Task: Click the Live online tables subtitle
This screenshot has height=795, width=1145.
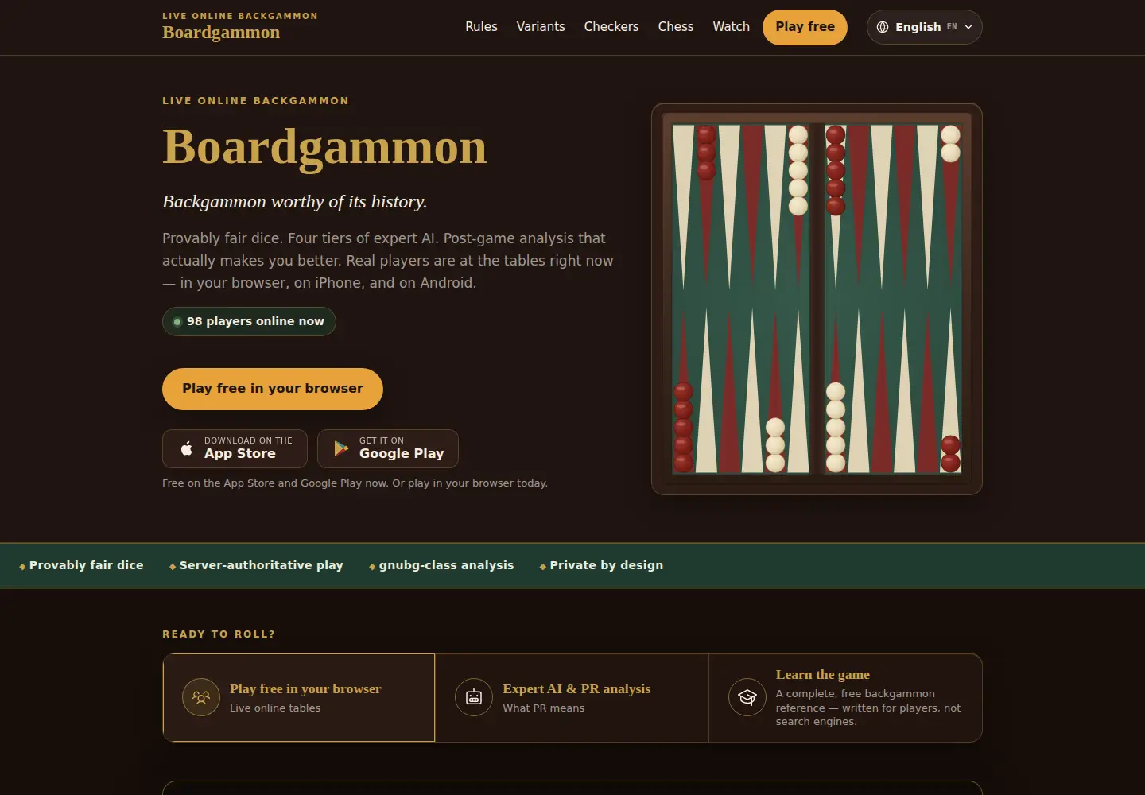Action: pos(275,708)
